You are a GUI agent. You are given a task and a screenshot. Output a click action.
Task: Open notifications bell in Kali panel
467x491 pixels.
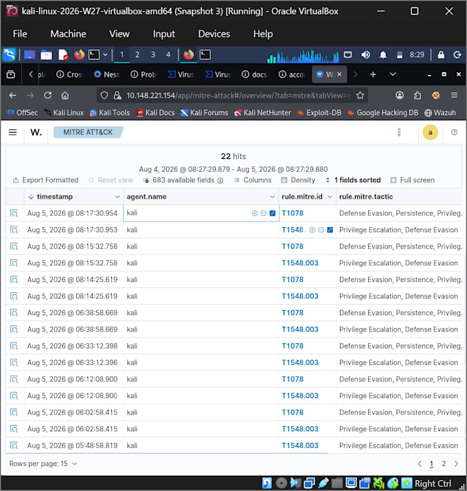click(x=383, y=55)
